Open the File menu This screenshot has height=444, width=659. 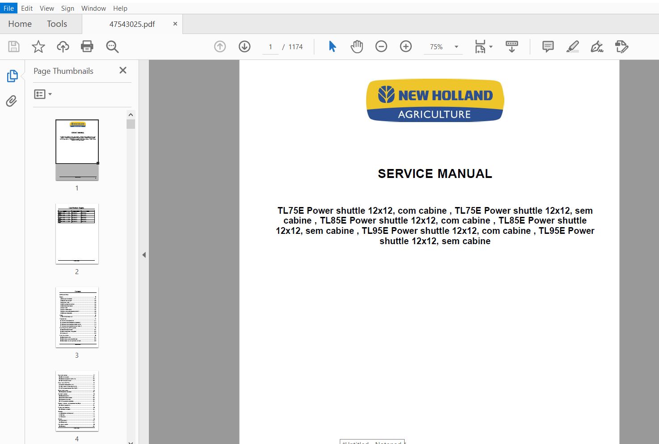pos(8,8)
